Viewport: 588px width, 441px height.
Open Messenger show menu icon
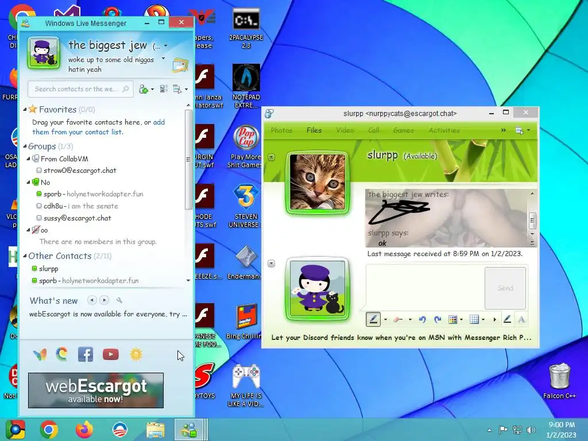[x=177, y=89]
